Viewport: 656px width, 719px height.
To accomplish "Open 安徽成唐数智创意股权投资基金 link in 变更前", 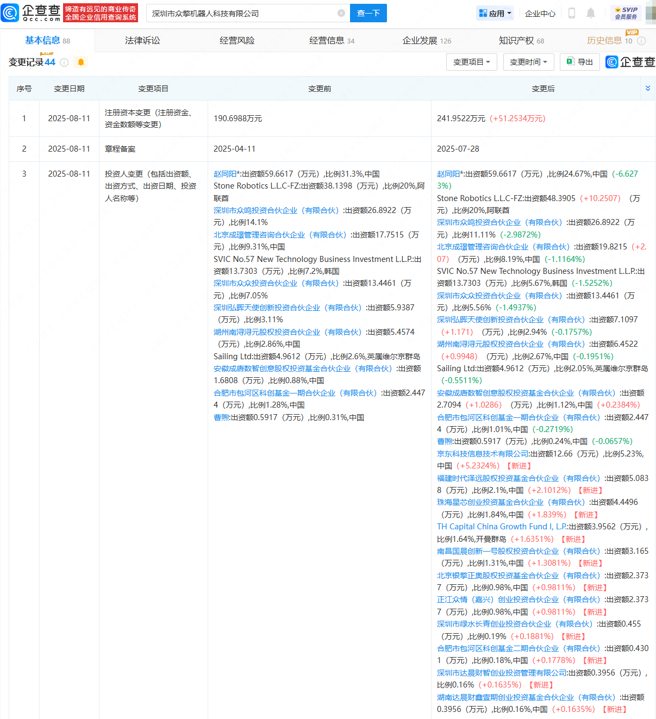I will coord(304,368).
